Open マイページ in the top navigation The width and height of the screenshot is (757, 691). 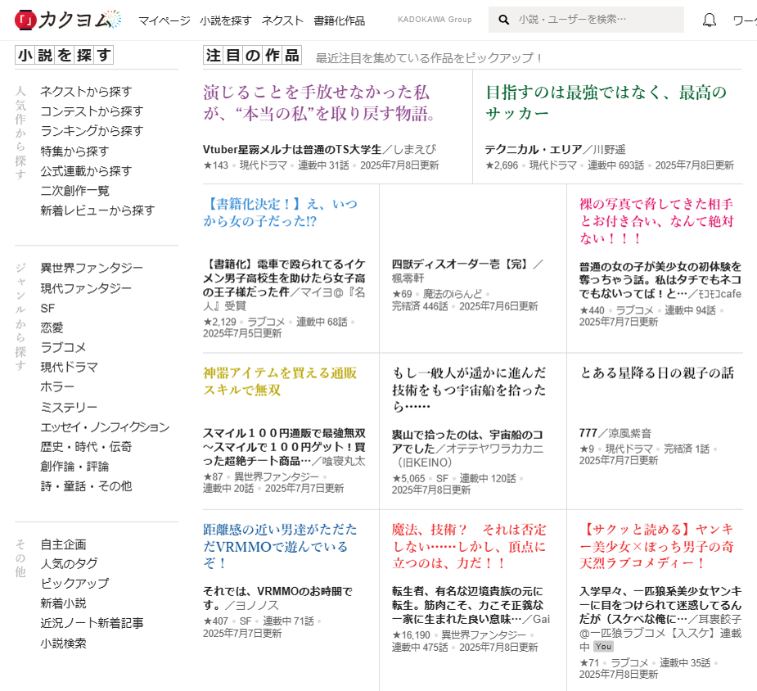point(164,20)
